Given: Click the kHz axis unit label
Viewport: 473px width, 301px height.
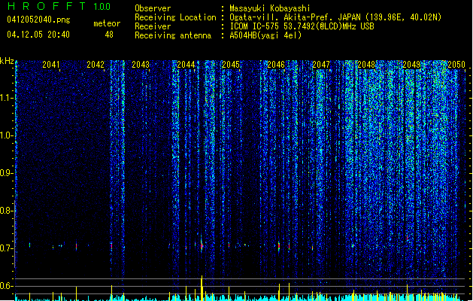Looking at the screenshot, I should (7, 61).
